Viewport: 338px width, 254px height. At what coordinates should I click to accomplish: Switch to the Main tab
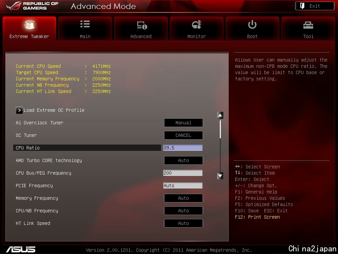(x=85, y=28)
